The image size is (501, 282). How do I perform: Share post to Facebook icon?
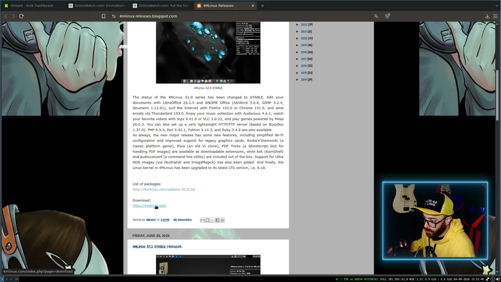click(x=217, y=220)
